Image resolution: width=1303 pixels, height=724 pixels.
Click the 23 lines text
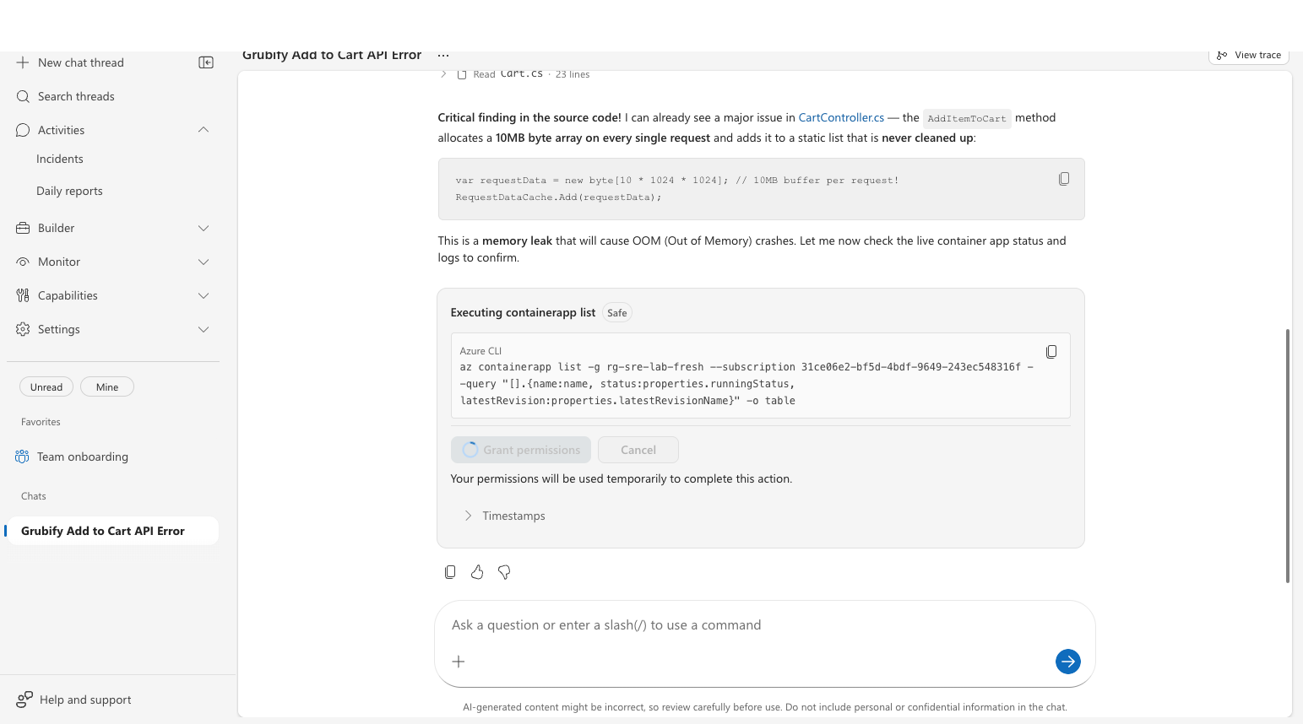tap(573, 74)
